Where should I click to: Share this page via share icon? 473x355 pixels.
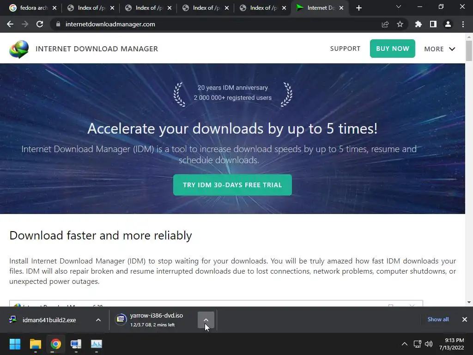[x=385, y=24]
